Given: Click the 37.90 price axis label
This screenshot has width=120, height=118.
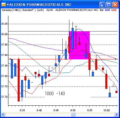Looking at the screenshot, I should pos(4,55).
